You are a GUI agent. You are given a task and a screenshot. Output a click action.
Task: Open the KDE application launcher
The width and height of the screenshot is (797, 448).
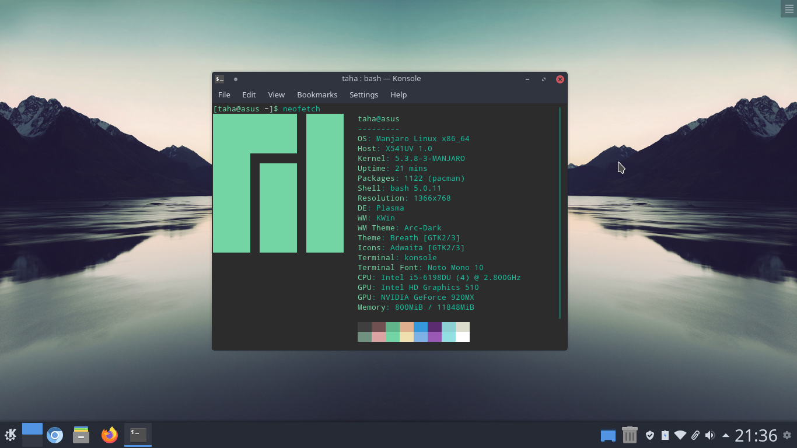click(10, 435)
